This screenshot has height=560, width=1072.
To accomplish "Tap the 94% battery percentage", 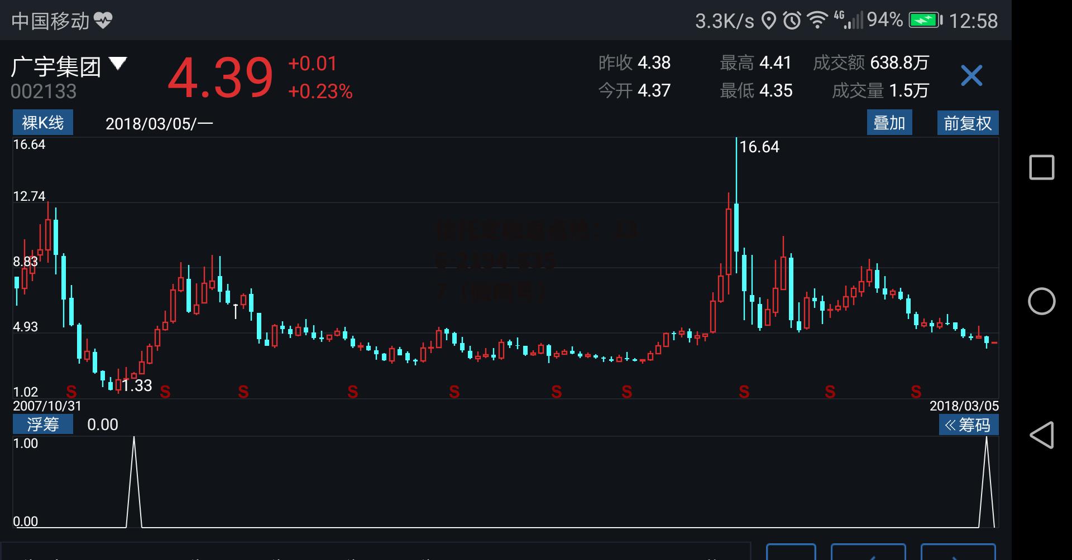I will [x=885, y=20].
